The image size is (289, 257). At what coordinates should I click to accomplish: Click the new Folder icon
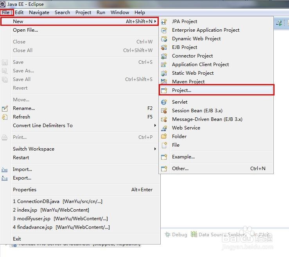[x=164, y=137]
